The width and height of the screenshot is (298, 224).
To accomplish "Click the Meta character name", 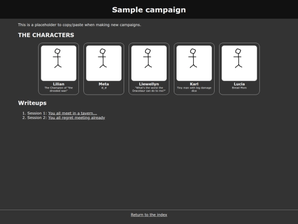I will coord(104,84).
